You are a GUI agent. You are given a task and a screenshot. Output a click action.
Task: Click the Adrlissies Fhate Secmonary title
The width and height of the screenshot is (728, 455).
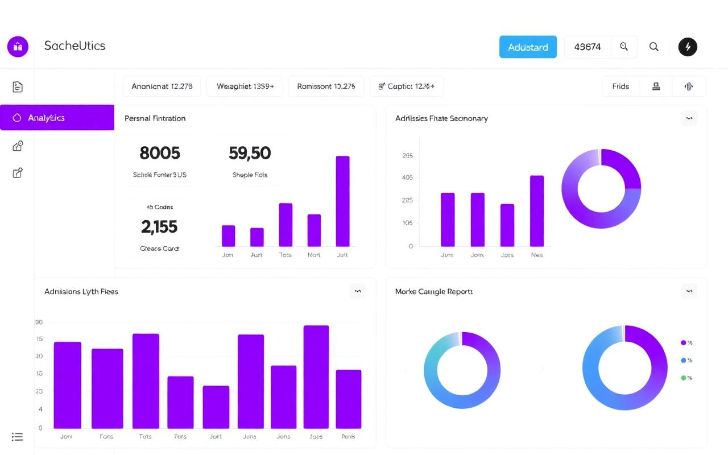pos(441,118)
